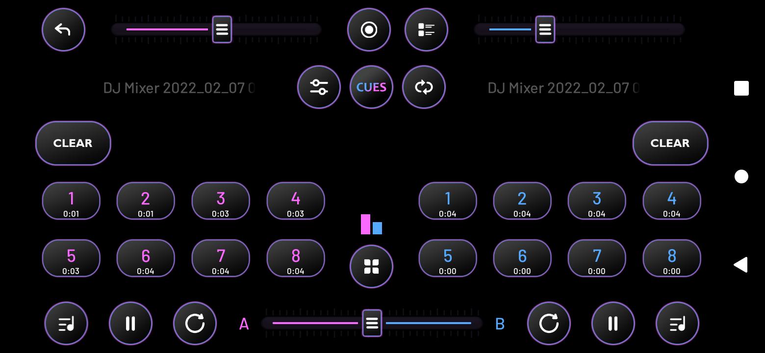Set blue cue 8 at 0:00
The height and width of the screenshot is (353, 765).
(672, 258)
